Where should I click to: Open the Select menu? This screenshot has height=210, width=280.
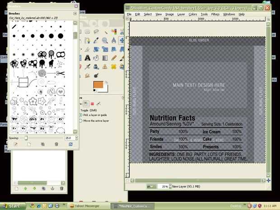[148, 14]
